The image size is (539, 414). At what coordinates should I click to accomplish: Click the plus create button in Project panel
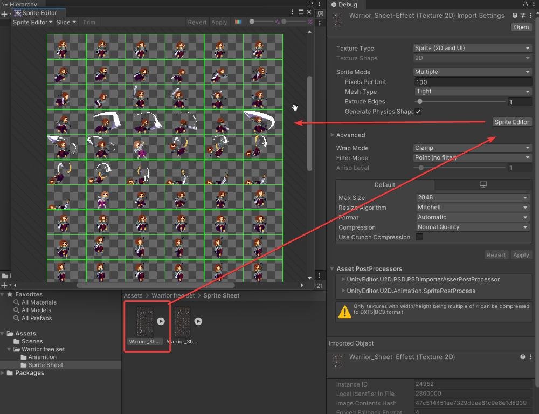click(4, 285)
